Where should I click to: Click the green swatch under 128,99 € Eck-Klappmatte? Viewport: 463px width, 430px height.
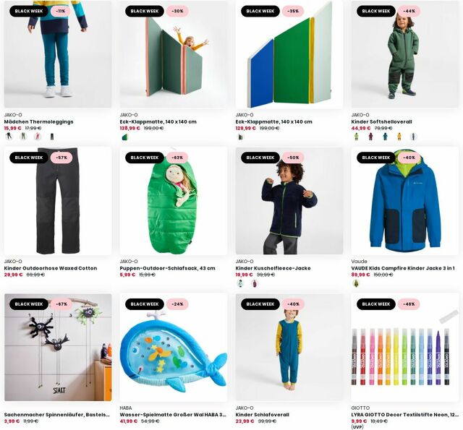click(124, 137)
